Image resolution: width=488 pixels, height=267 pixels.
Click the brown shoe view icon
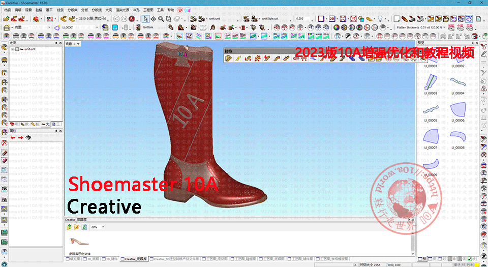[404, 19]
